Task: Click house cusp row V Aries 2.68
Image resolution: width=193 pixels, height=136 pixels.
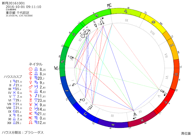Action: point(15,97)
